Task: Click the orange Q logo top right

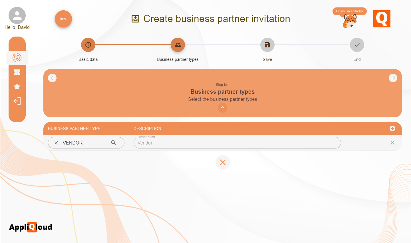Action: (382, 19)
